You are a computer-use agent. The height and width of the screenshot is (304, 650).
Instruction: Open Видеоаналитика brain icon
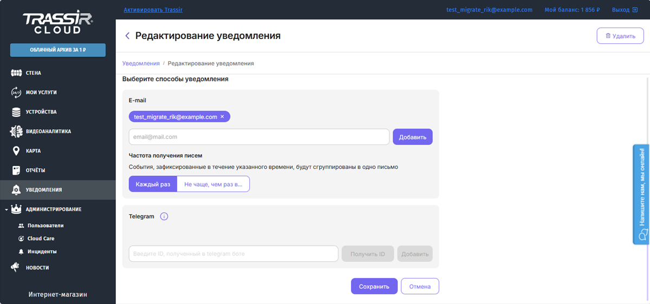pos(16,131)
